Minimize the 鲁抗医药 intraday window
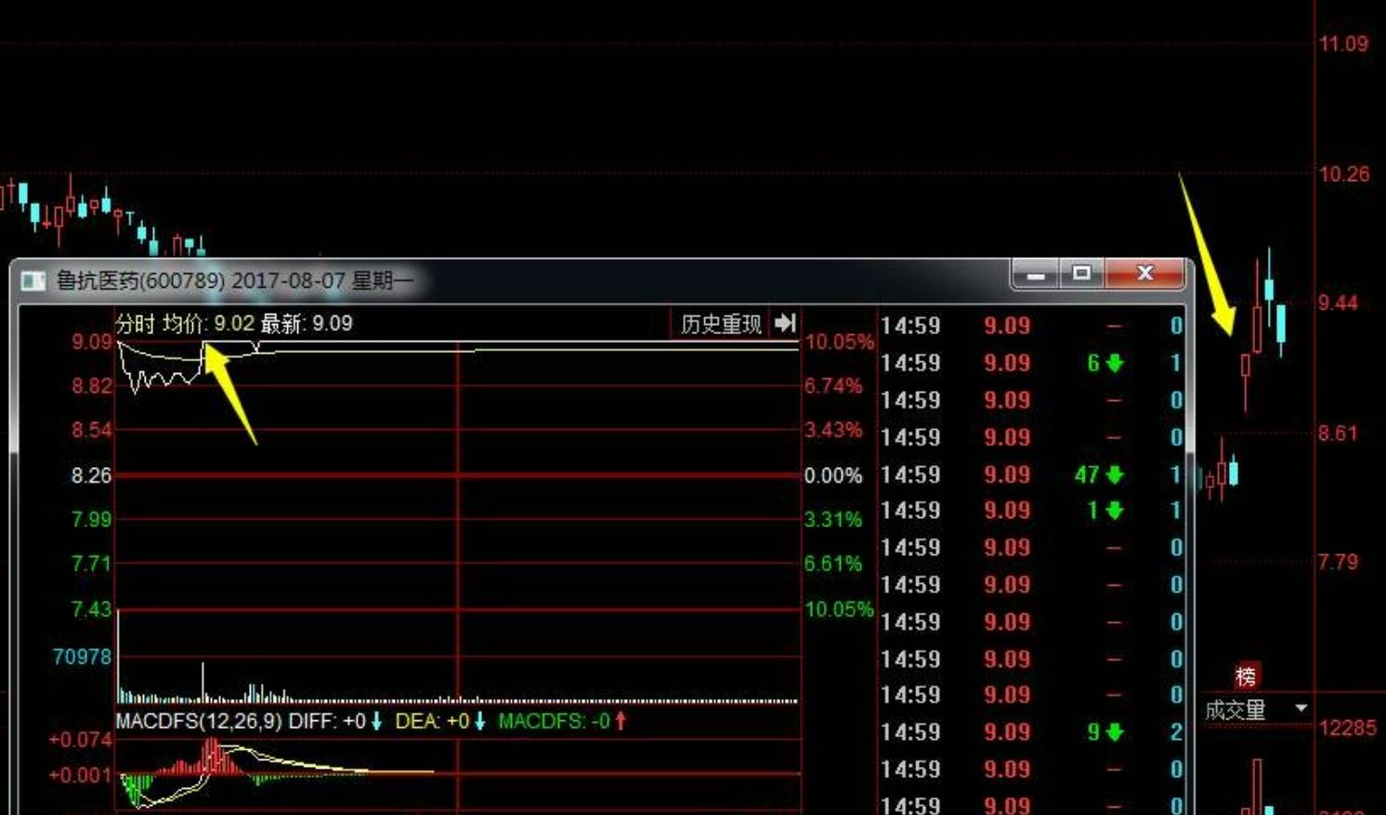This screenshot has height=815, width=1386. [1036, 274]
